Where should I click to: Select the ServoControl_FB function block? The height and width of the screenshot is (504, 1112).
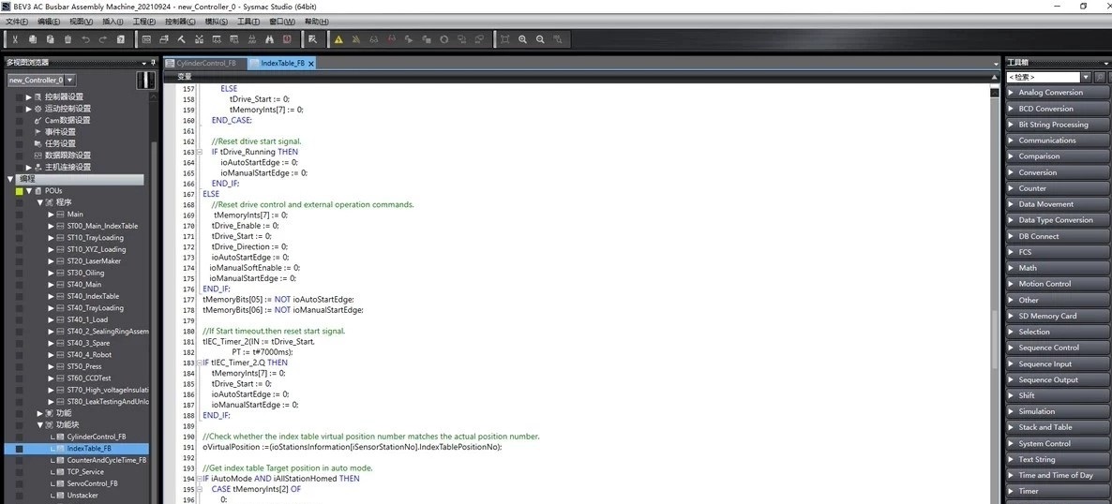pos(92,483)
